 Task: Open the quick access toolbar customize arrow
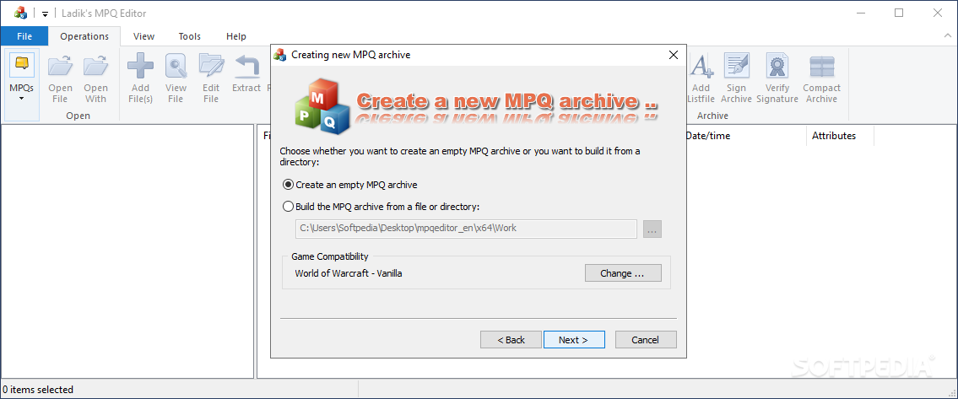(x=45, y=14)
